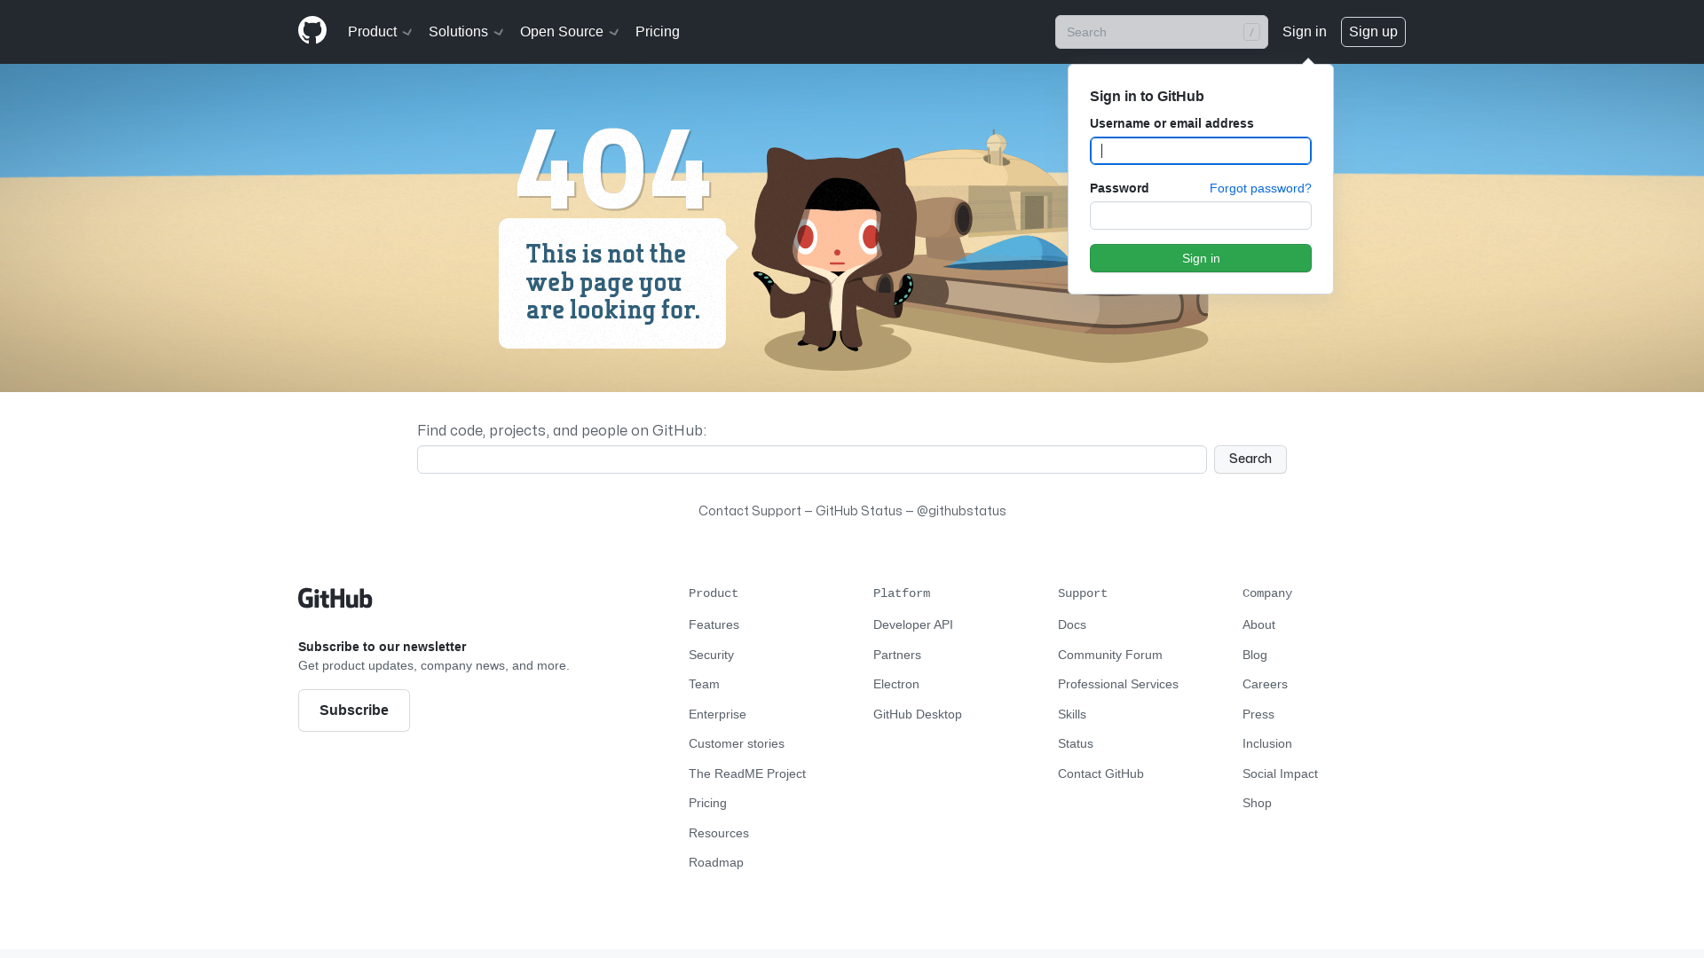Viewport: 1704px width, 958px height.
Task: Click the slash shortcut icon in search box
Action: (1251, 32)
